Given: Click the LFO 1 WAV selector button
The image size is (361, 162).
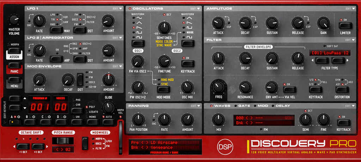Looking at the screenshot, I should [x=56, y=30].
